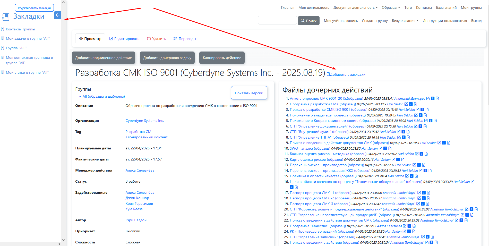This screenshot has width=489, height=246.
Task: Show info for Положение о владельце процесса
Action: pos(421,115)
